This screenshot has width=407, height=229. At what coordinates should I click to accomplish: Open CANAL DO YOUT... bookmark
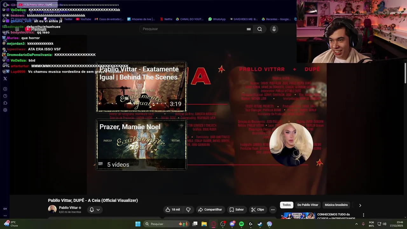click(x=190, y=19)
